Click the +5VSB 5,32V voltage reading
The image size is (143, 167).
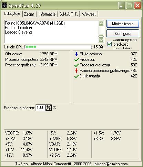click(x=63, y=139)
